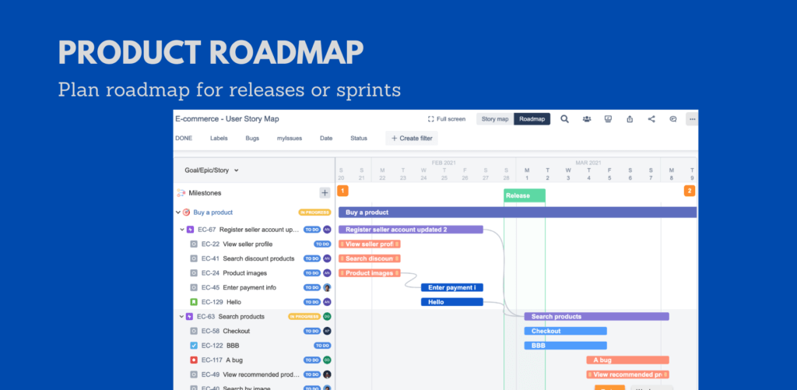Apply the Date filter
797x390 pixels.
pyautogui.click(x=326, y=139)
